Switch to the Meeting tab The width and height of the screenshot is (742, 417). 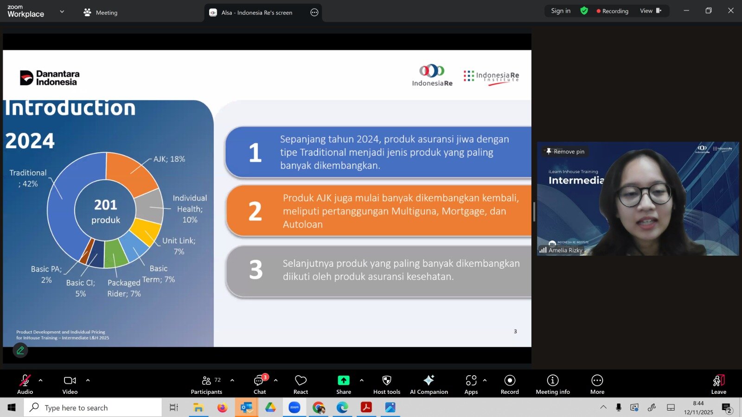[101, 13]
